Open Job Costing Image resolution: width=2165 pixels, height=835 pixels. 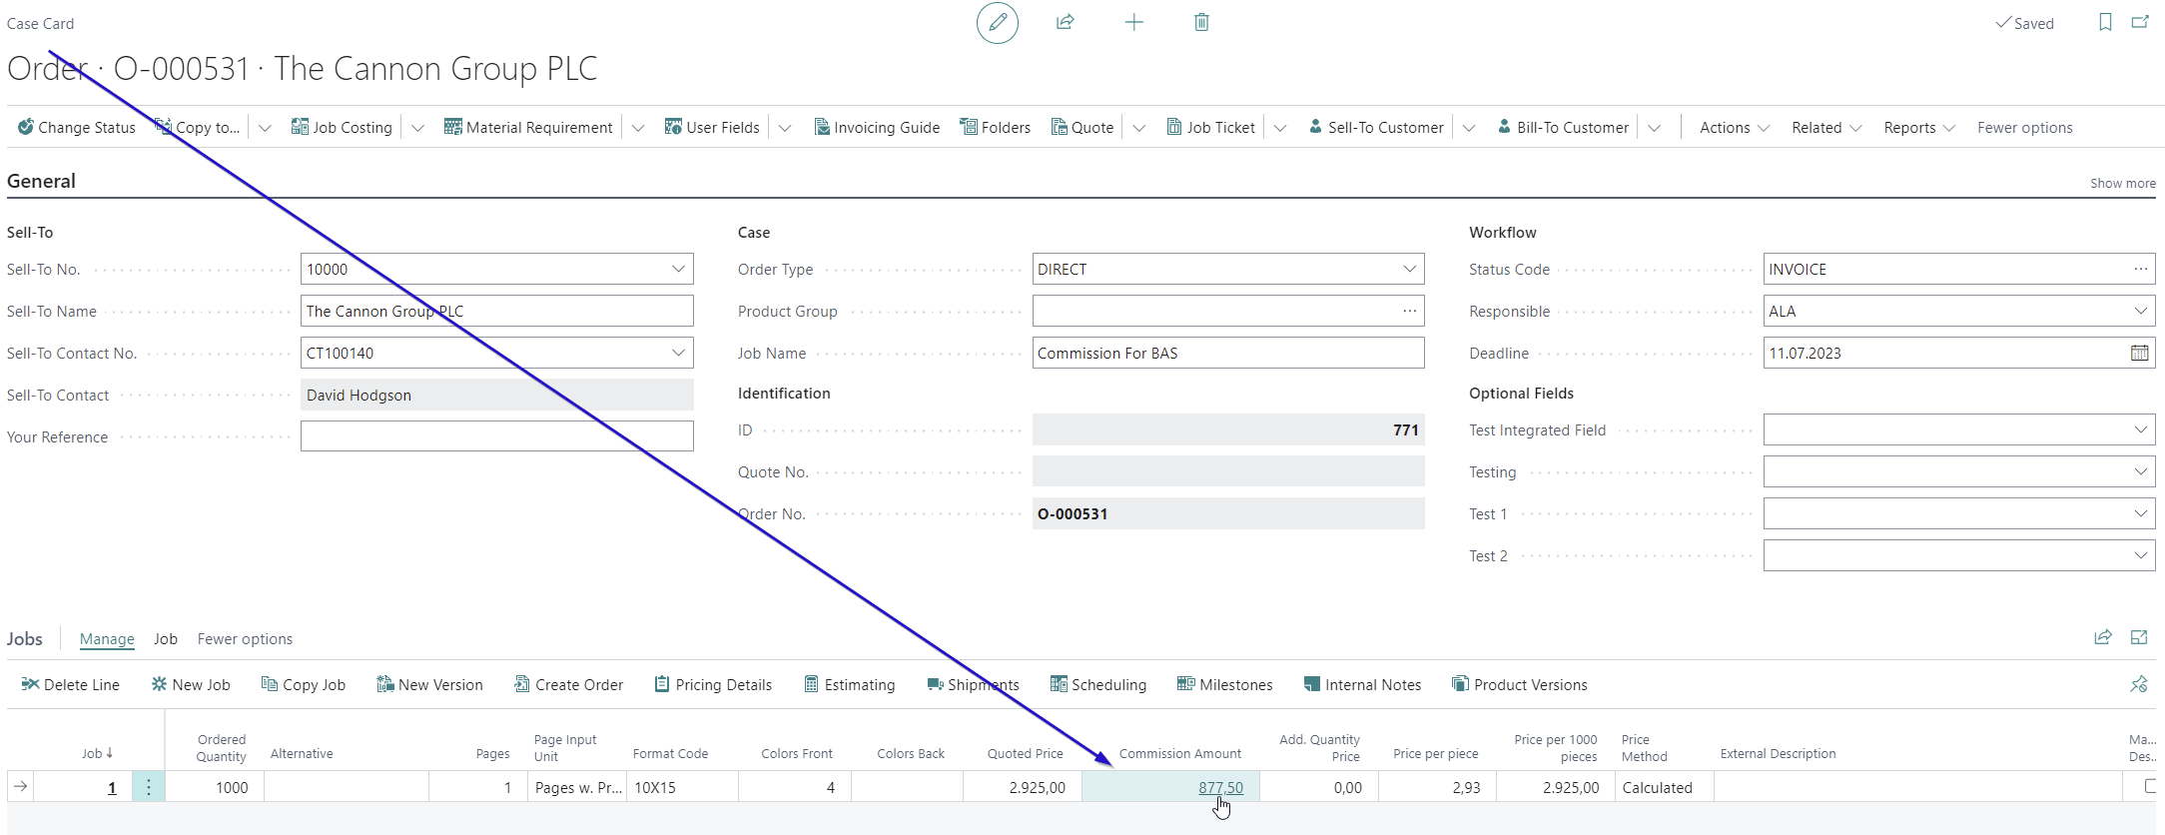click(342, 127)
